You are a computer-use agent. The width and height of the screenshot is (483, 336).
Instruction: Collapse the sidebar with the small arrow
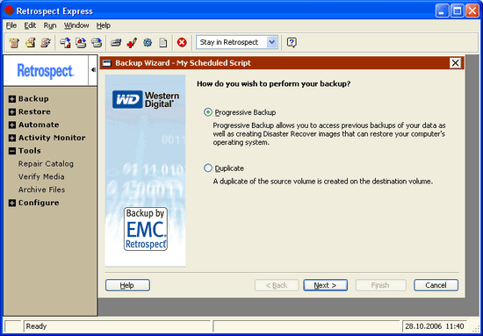pos(93,70)
